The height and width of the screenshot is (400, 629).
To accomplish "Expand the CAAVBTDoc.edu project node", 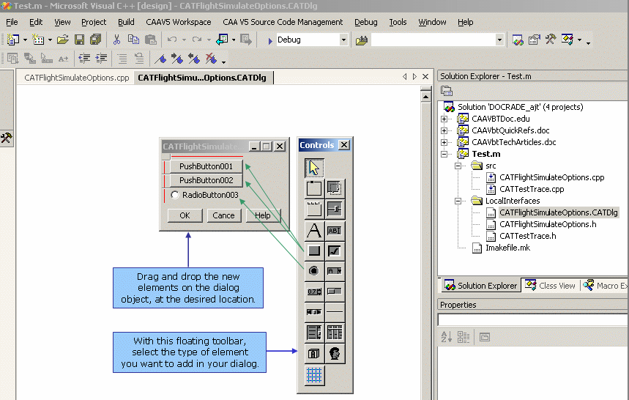I will tap(444, 119).
